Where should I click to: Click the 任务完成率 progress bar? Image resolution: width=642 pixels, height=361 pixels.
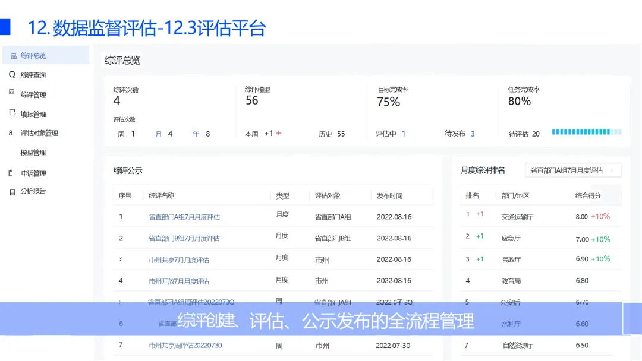coord(586,132)
